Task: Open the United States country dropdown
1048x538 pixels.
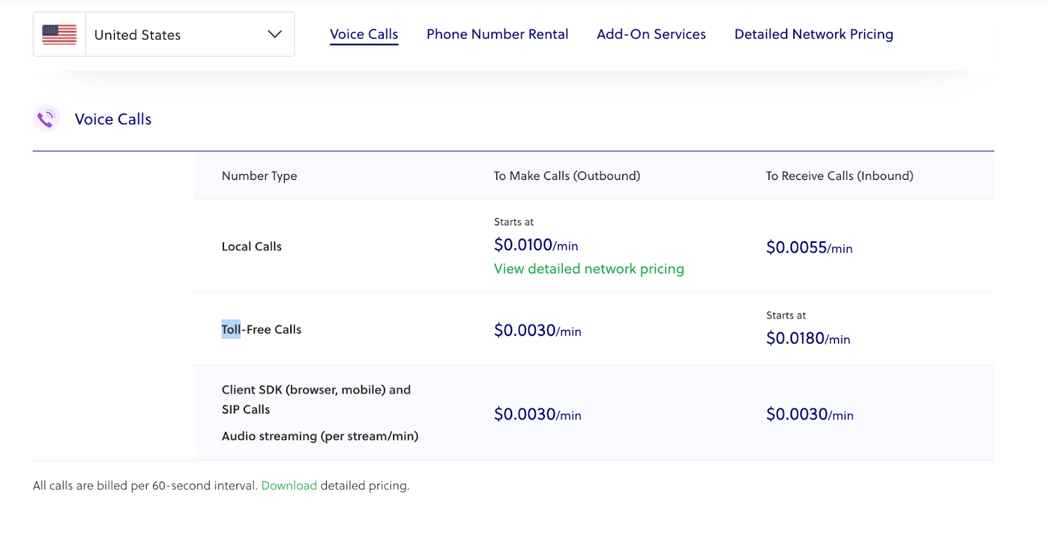Action: pyautogui.click(x=164, y=35)
